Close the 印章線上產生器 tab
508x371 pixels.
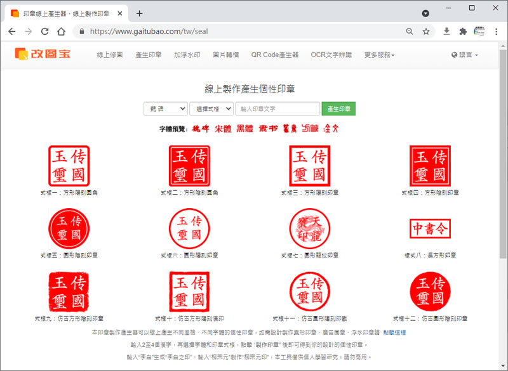pyautogui.click(x=120, y=13)
